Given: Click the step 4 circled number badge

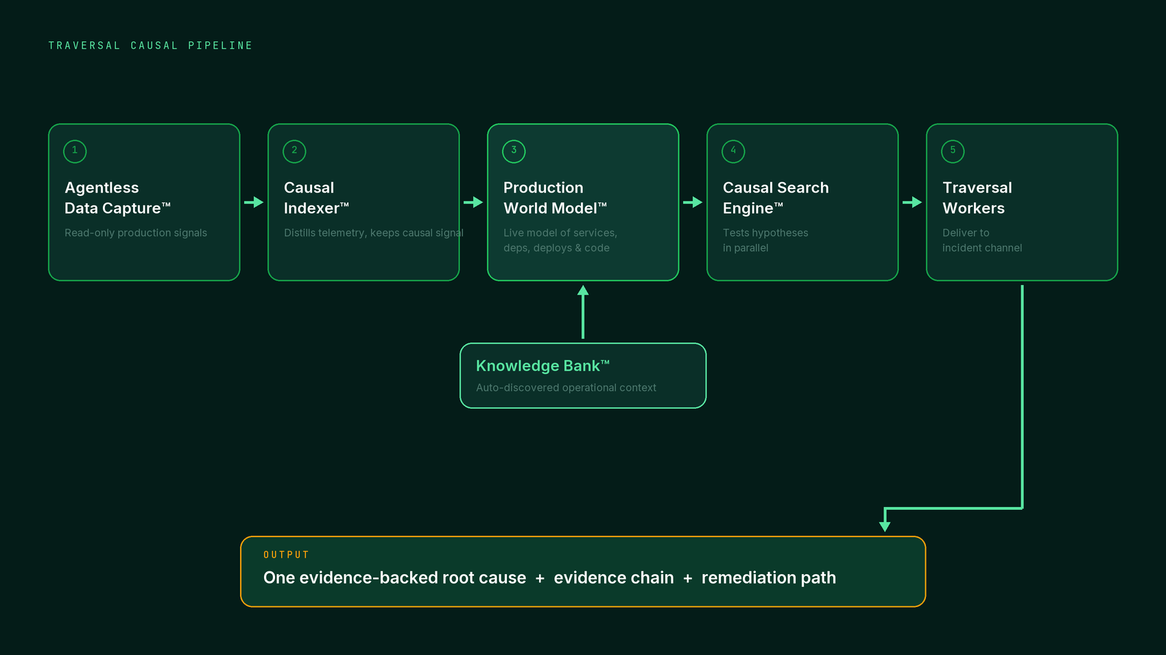Looking at the screenshot, I should coord(733,151).
